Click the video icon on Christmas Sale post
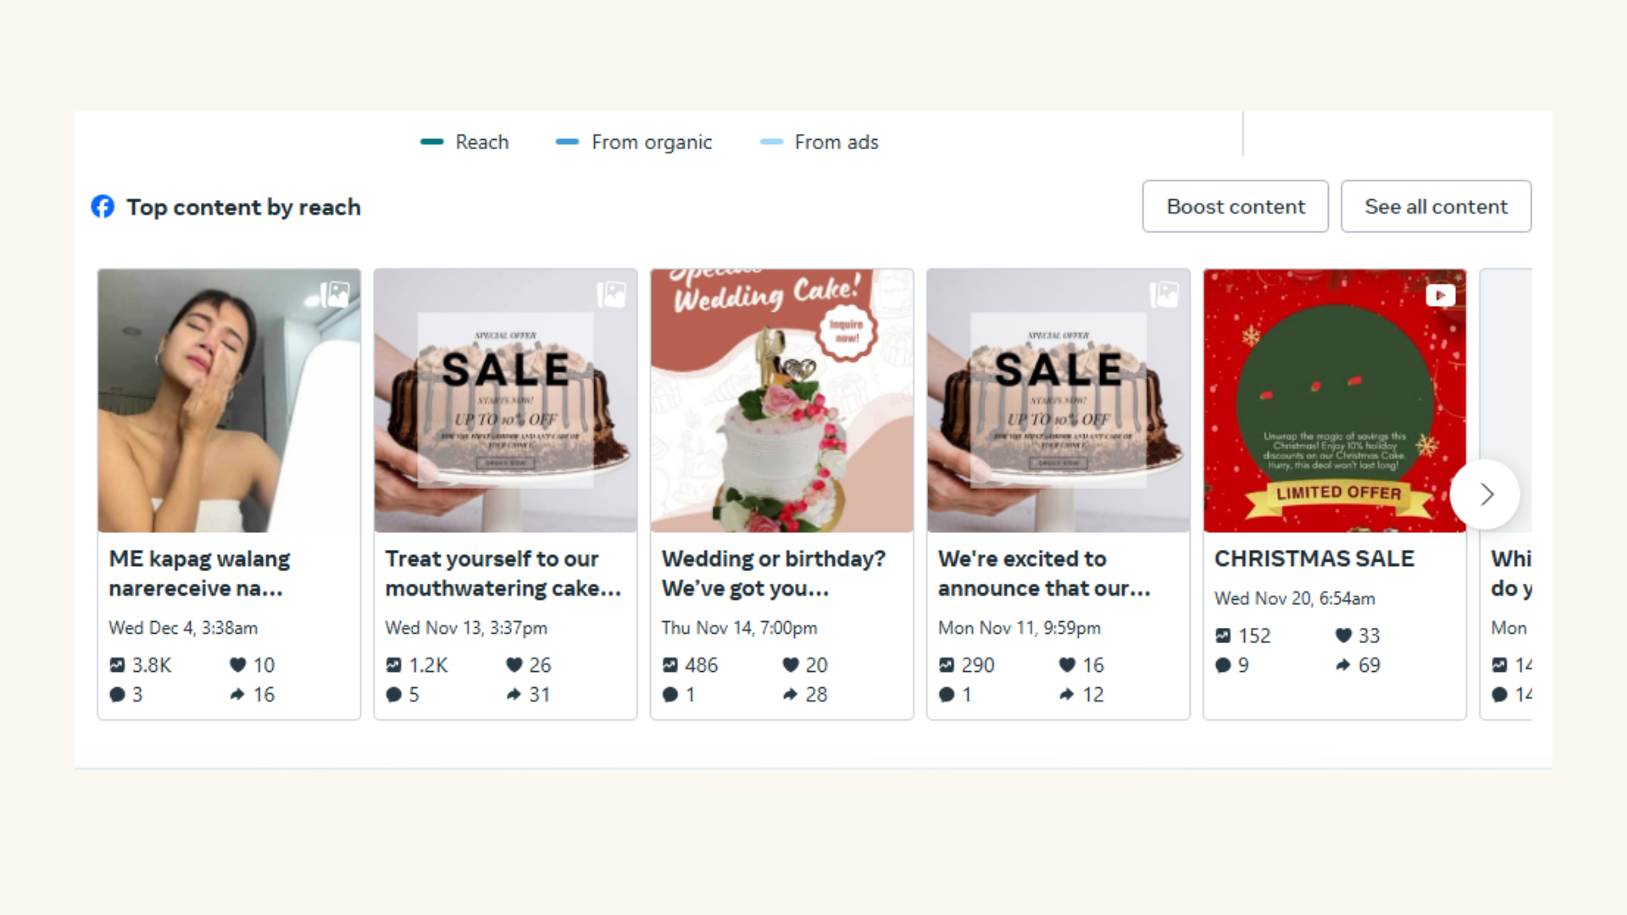The width and height of the screenshot is (1627, 915). (1440, 295)
